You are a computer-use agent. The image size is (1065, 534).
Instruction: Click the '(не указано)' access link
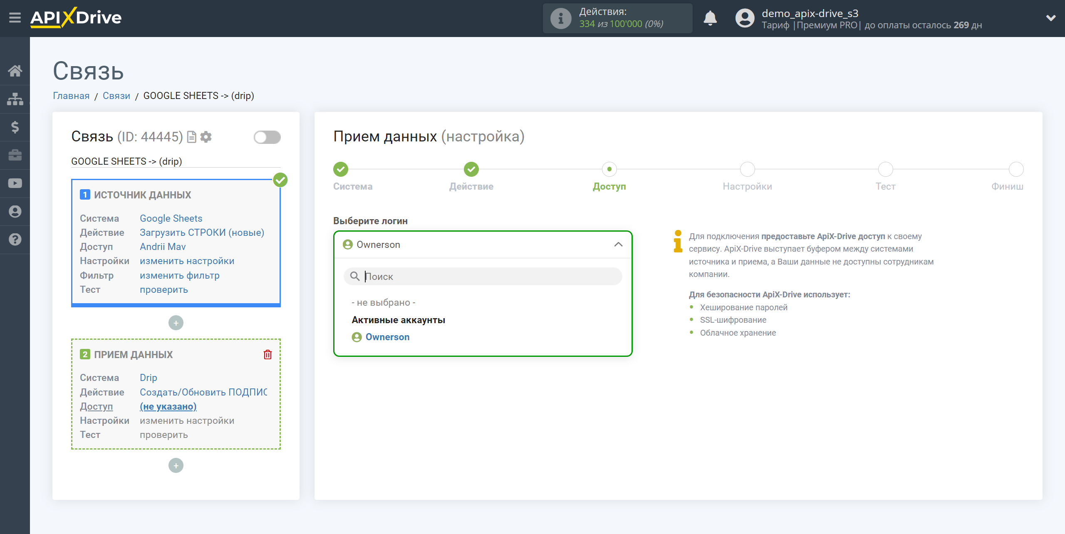tap(168, 406)
